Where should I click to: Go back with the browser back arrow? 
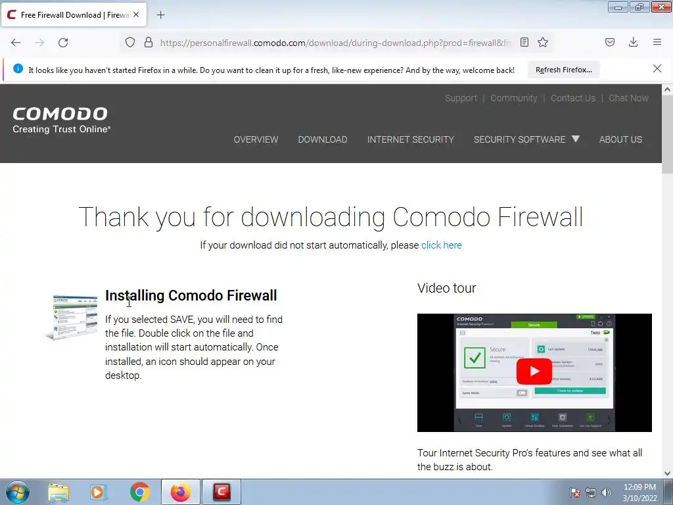click(x=16, y=43)
